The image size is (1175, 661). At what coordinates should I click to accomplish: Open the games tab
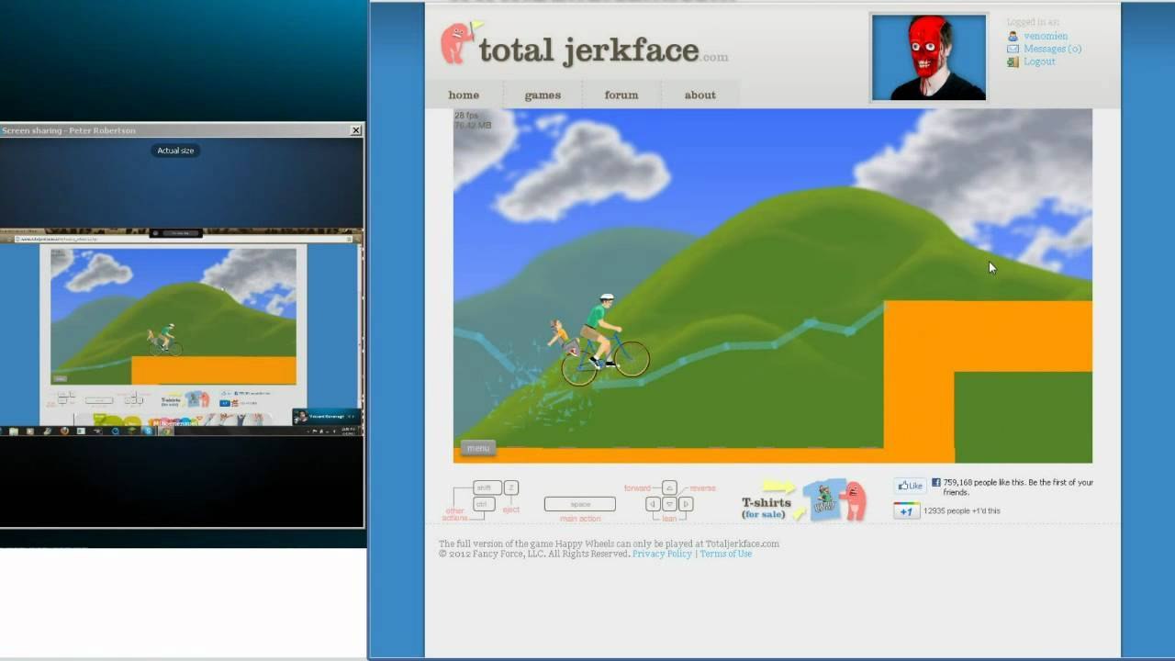[543, 95]
